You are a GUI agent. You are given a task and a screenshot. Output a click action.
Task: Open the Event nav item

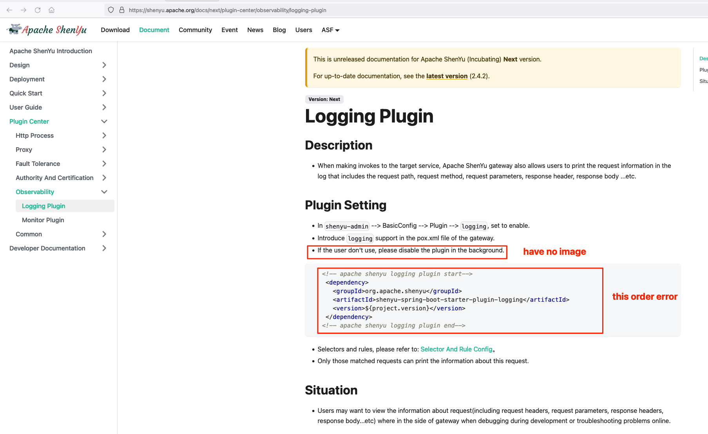230,30
